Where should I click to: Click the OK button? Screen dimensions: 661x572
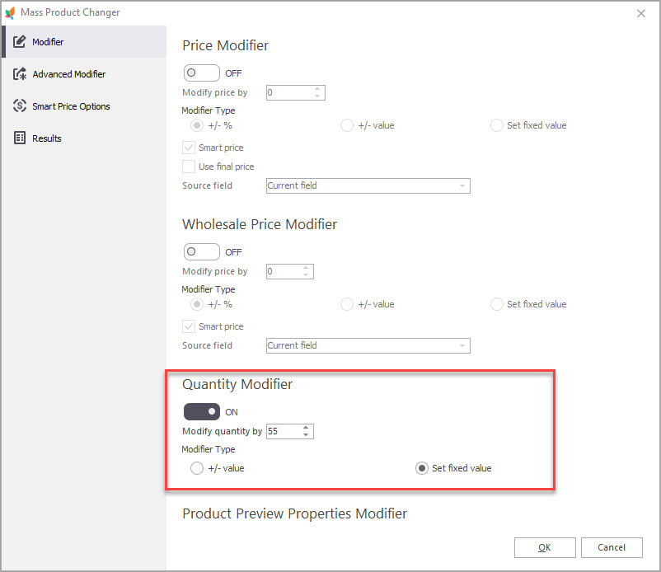coord(545,547)
